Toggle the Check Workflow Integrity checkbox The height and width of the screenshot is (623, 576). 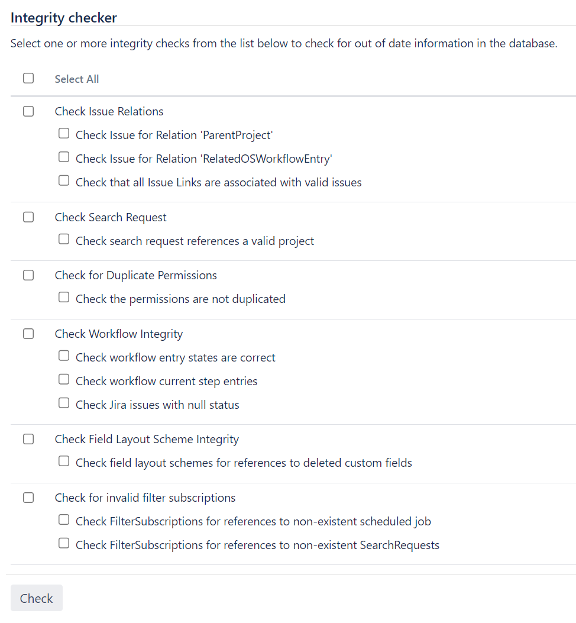click(x=28, y=334)
